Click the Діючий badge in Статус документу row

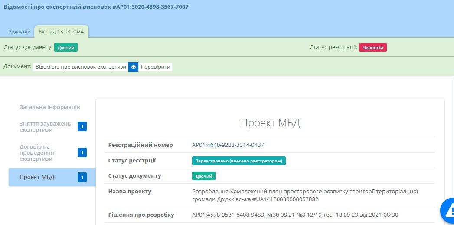(x=203, y=176)
